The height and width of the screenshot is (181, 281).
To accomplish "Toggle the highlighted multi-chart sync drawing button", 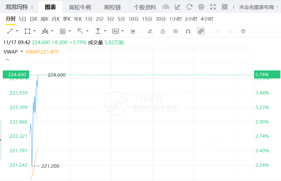I will point(201,31).
